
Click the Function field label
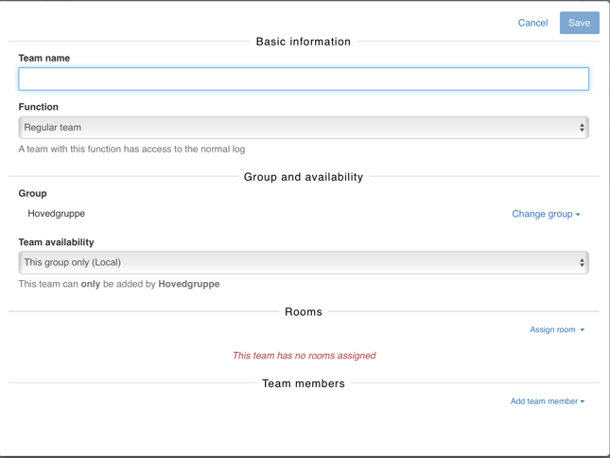point(38,107)
